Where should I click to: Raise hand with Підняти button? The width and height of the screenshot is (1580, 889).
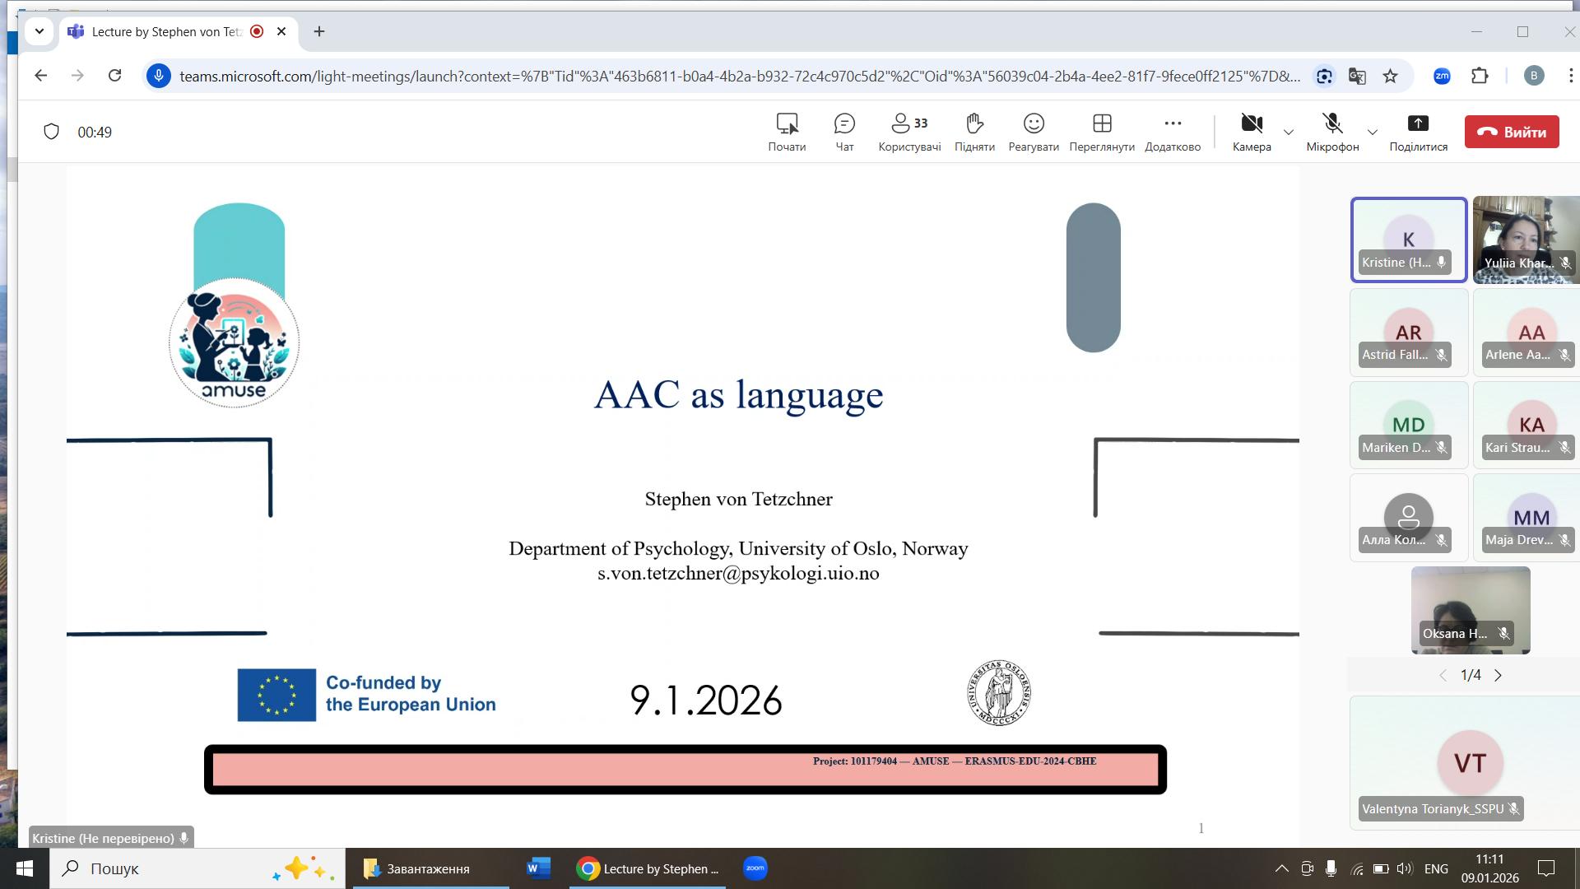tap(974, 132)
